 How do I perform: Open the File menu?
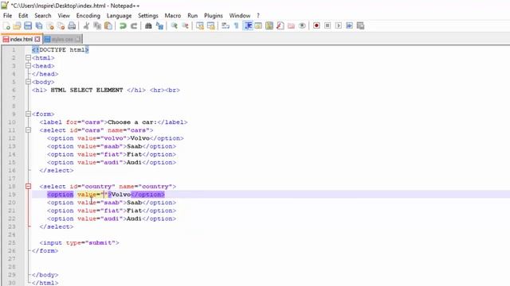tap(7, 16)
